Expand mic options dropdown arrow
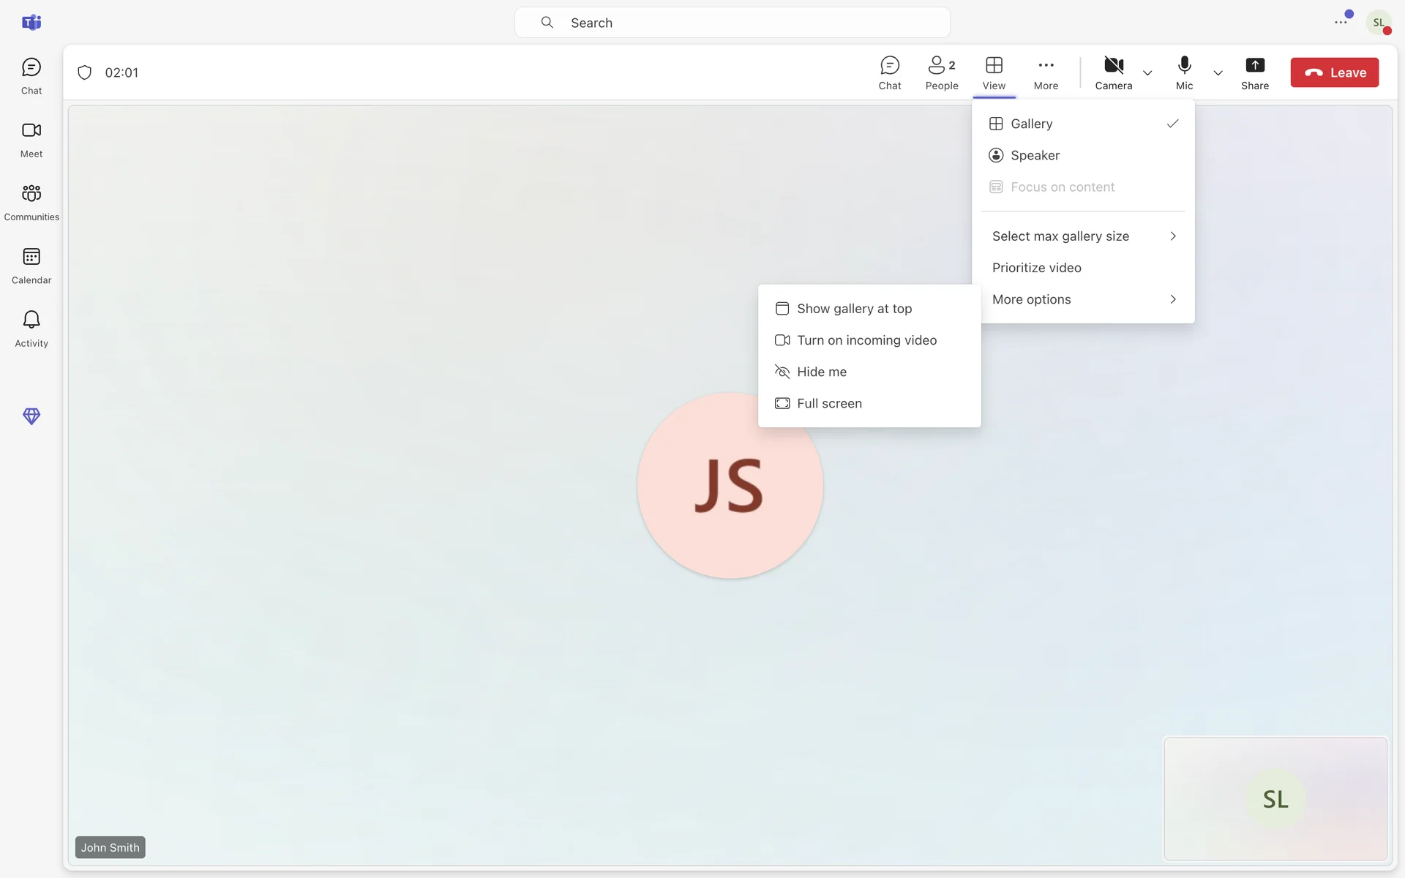Screen dimensions: 1405x878 (1218, 72)
